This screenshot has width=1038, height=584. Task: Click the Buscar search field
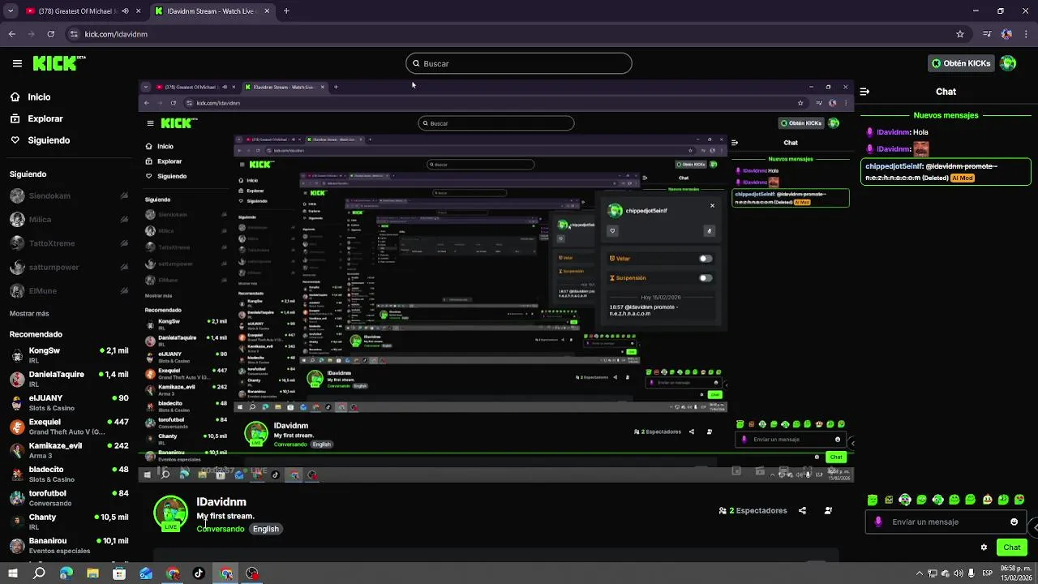519,63
